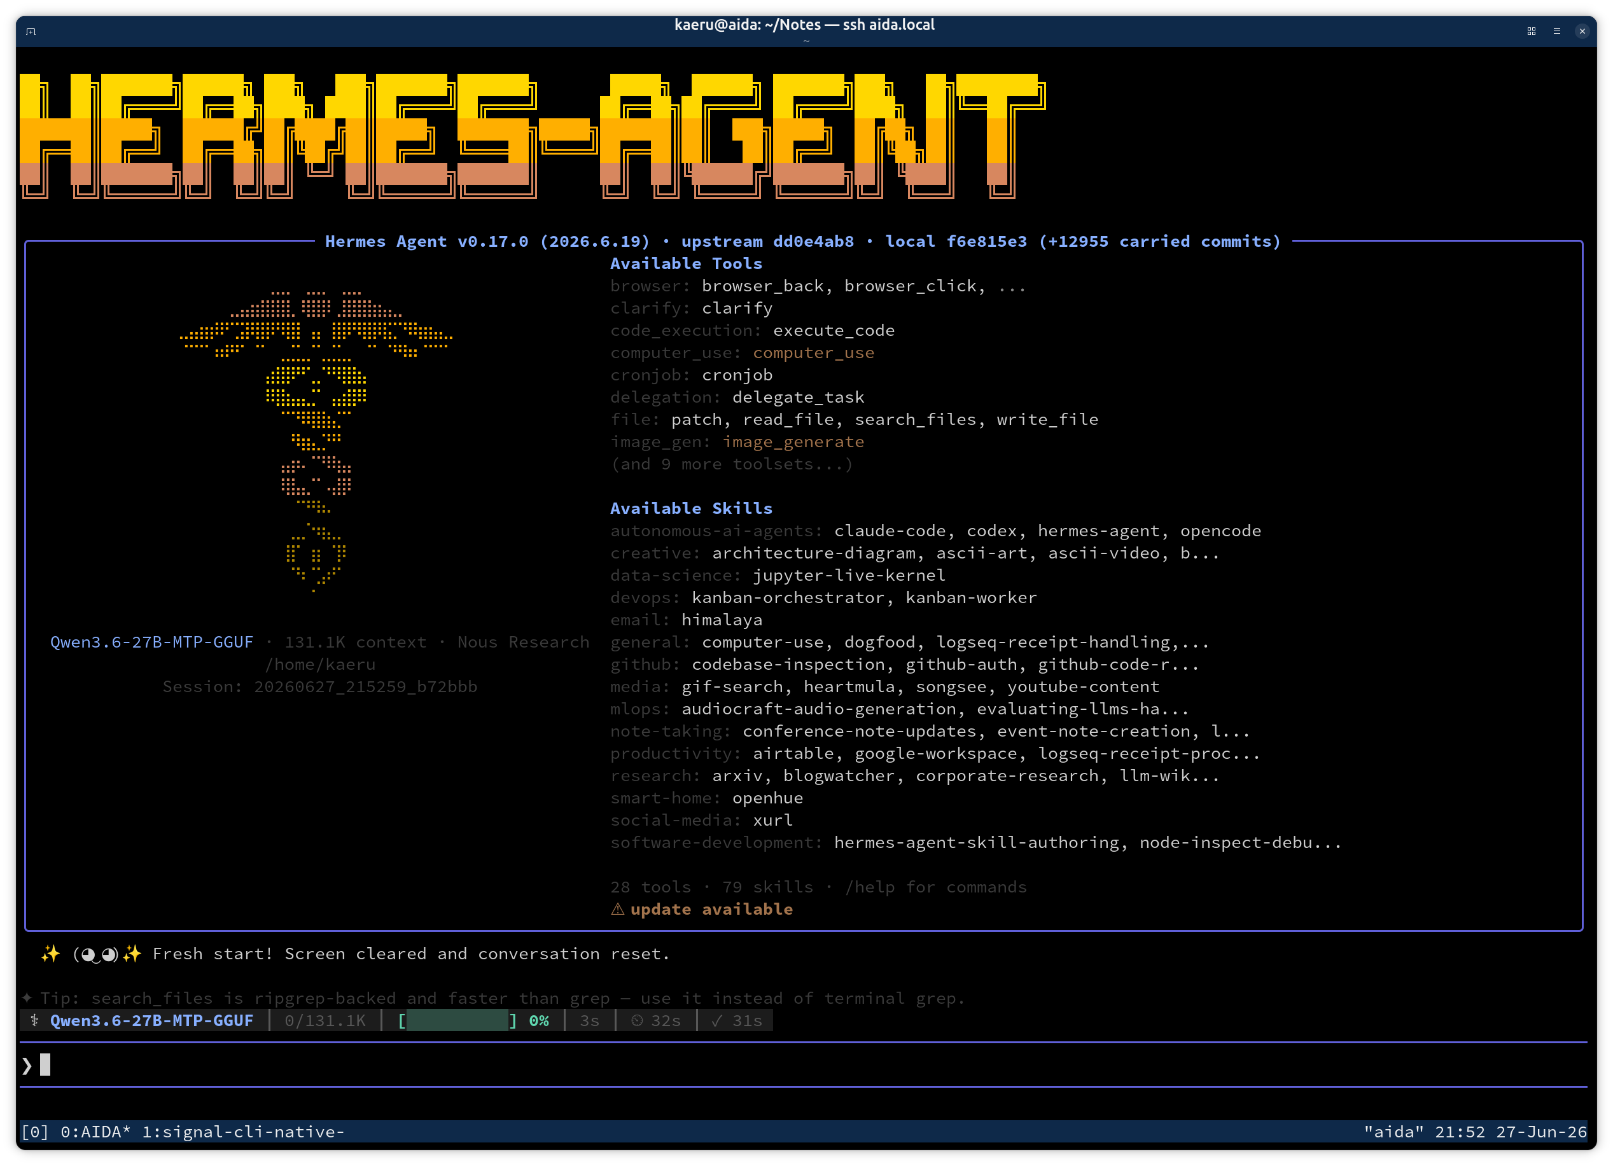Click the Available Skills heading
This screenshot has height=1166, width=1613.
click(x=691, y=508)
